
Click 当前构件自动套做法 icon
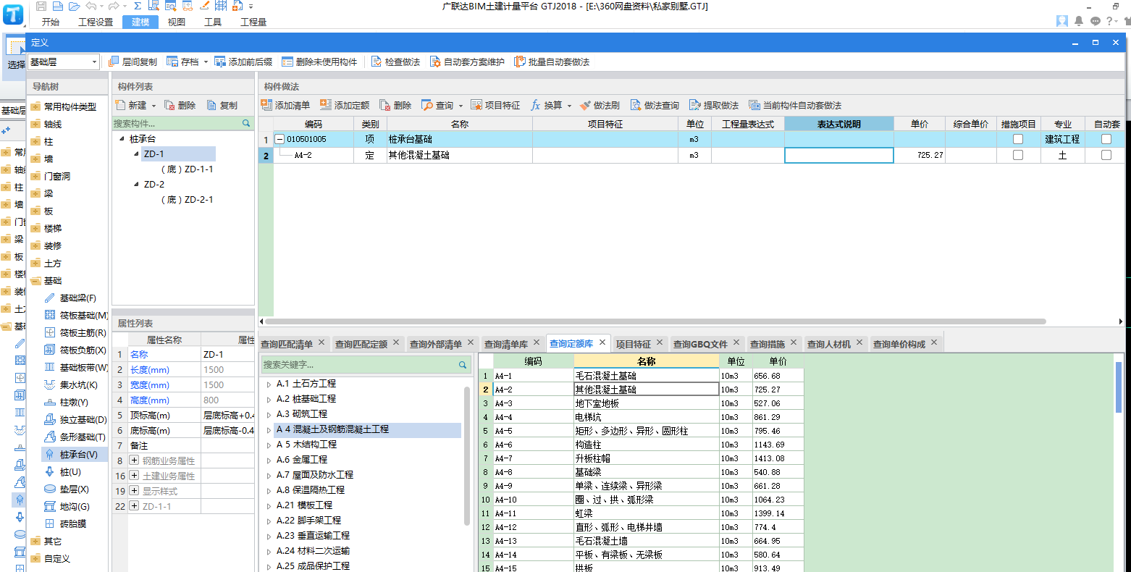(754, 105)
